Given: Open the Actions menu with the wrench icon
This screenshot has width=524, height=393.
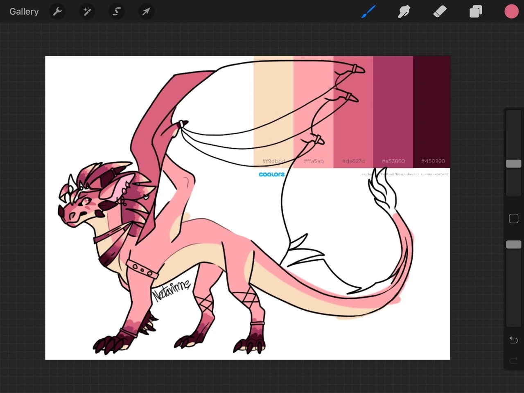Looking at the screenshot, I should click(57, 11).
